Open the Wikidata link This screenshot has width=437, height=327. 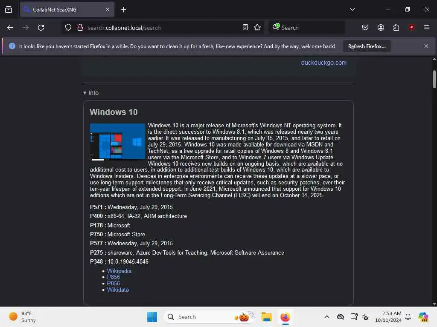tap(118, 290)
